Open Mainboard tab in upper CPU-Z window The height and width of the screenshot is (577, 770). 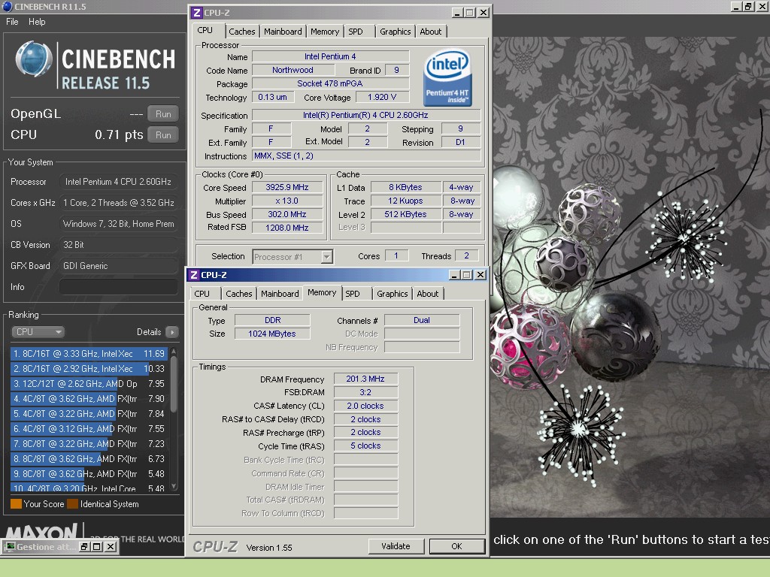283,32
